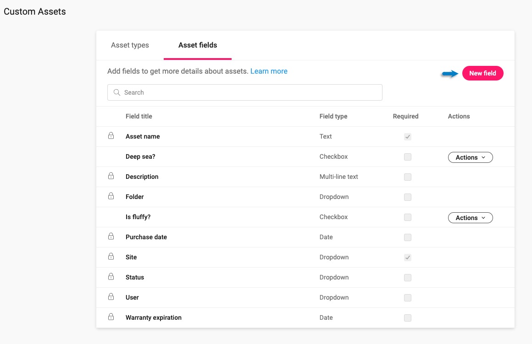Image resolution: width=532 pixels, height=344 pixels.
Task: Toggle Required checkbox for Asset name
Action: pos(407,137)
